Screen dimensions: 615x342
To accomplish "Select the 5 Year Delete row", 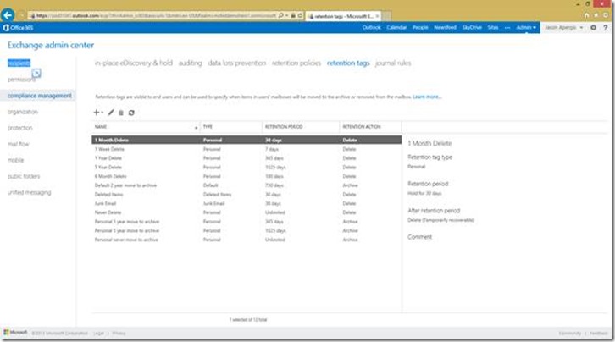I will point(247,168).
